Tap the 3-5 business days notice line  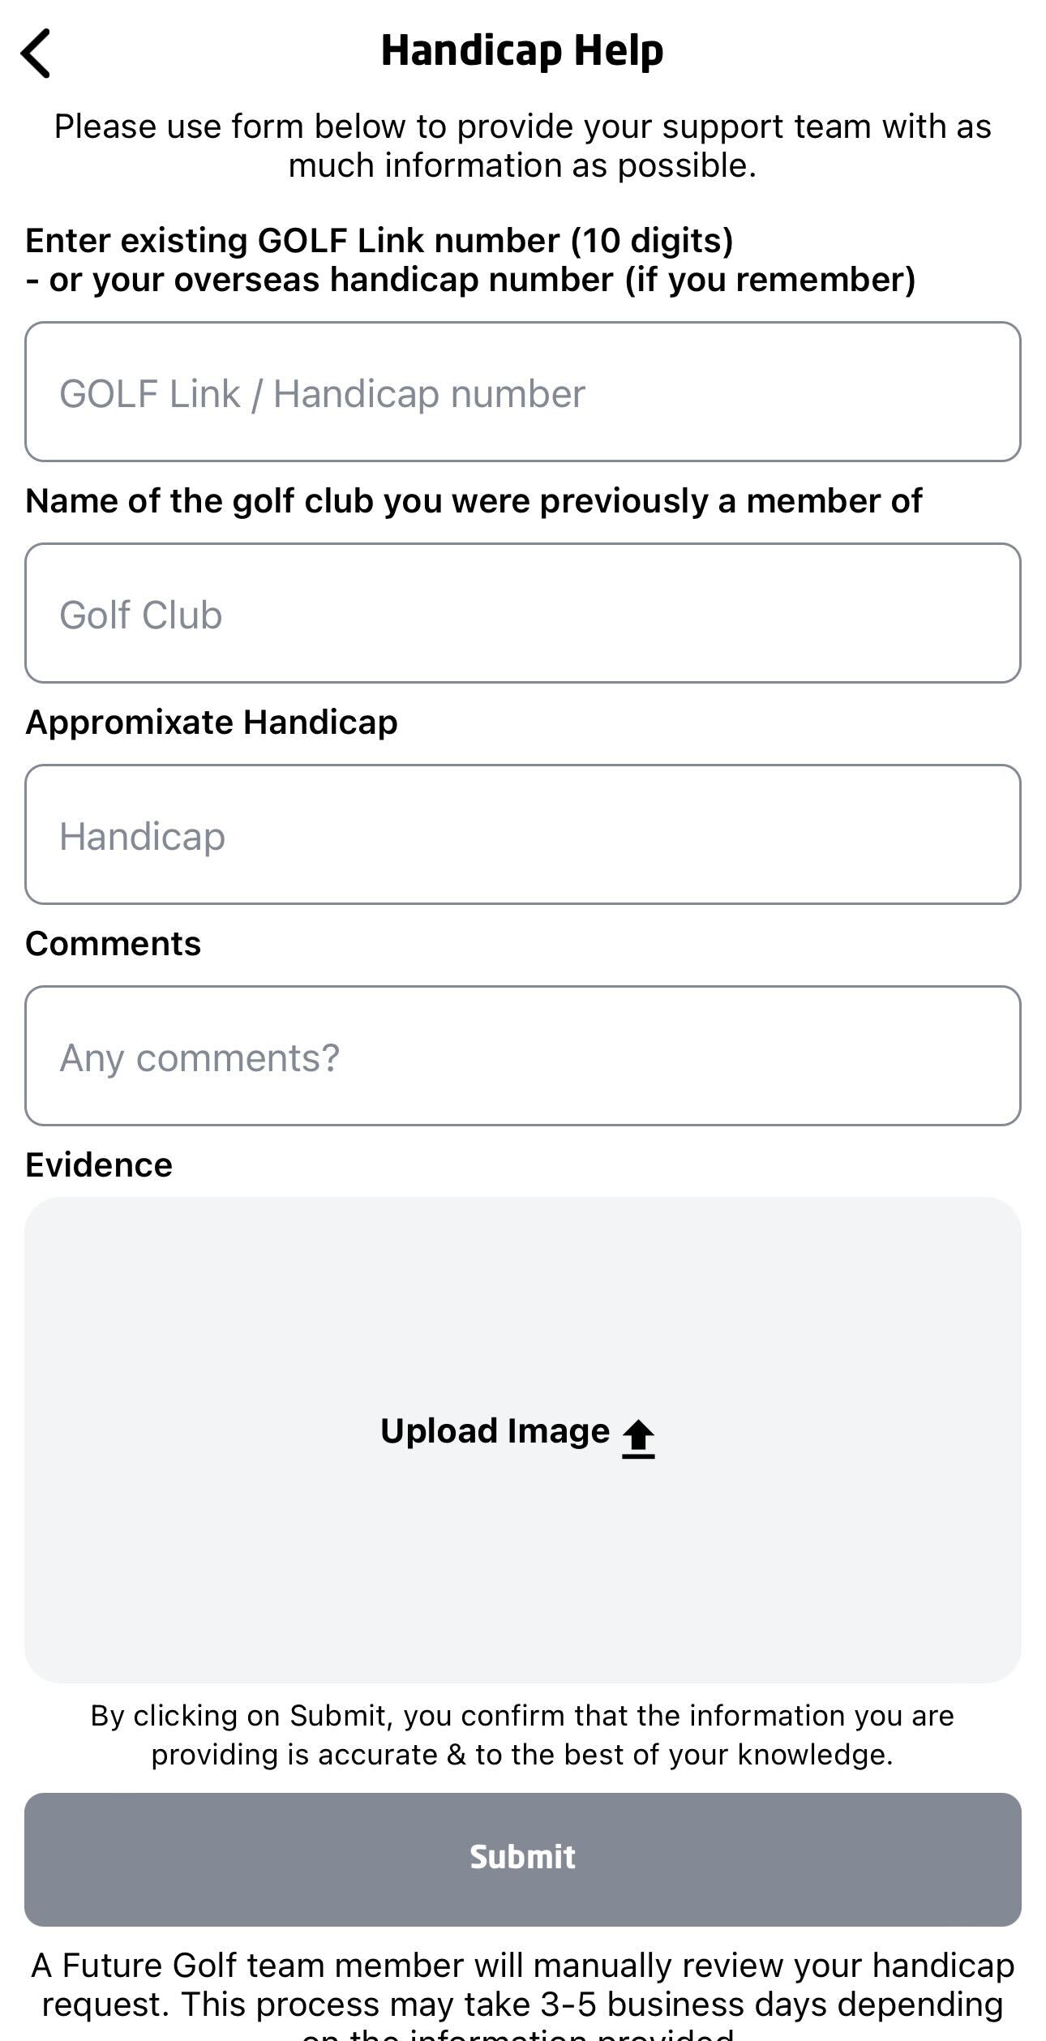tap(523, 2005)
